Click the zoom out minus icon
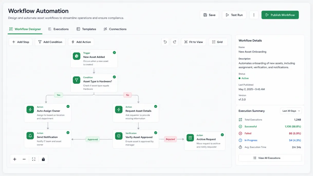 (x=24, y=159)
